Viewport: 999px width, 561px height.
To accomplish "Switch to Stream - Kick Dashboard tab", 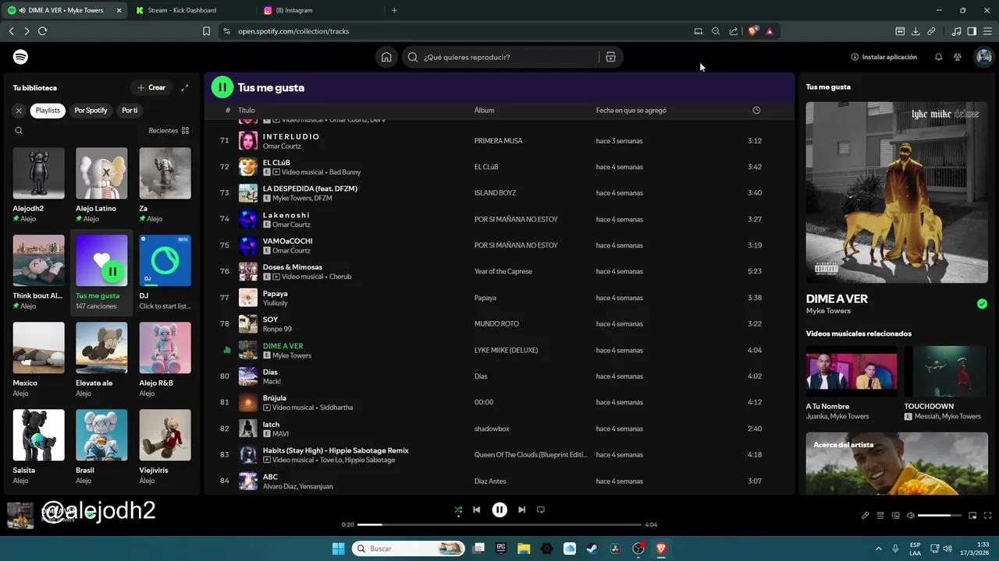I will click(x=191, y=10).
